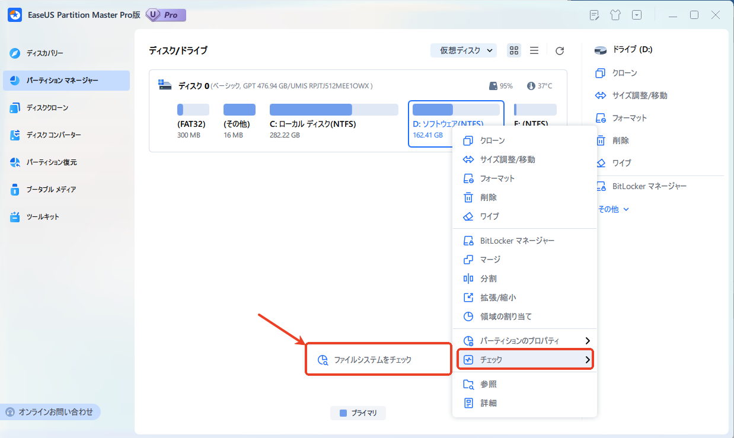Select D: ソフトウェア partition
734x438 pixels.
click(x=456, y=123)
